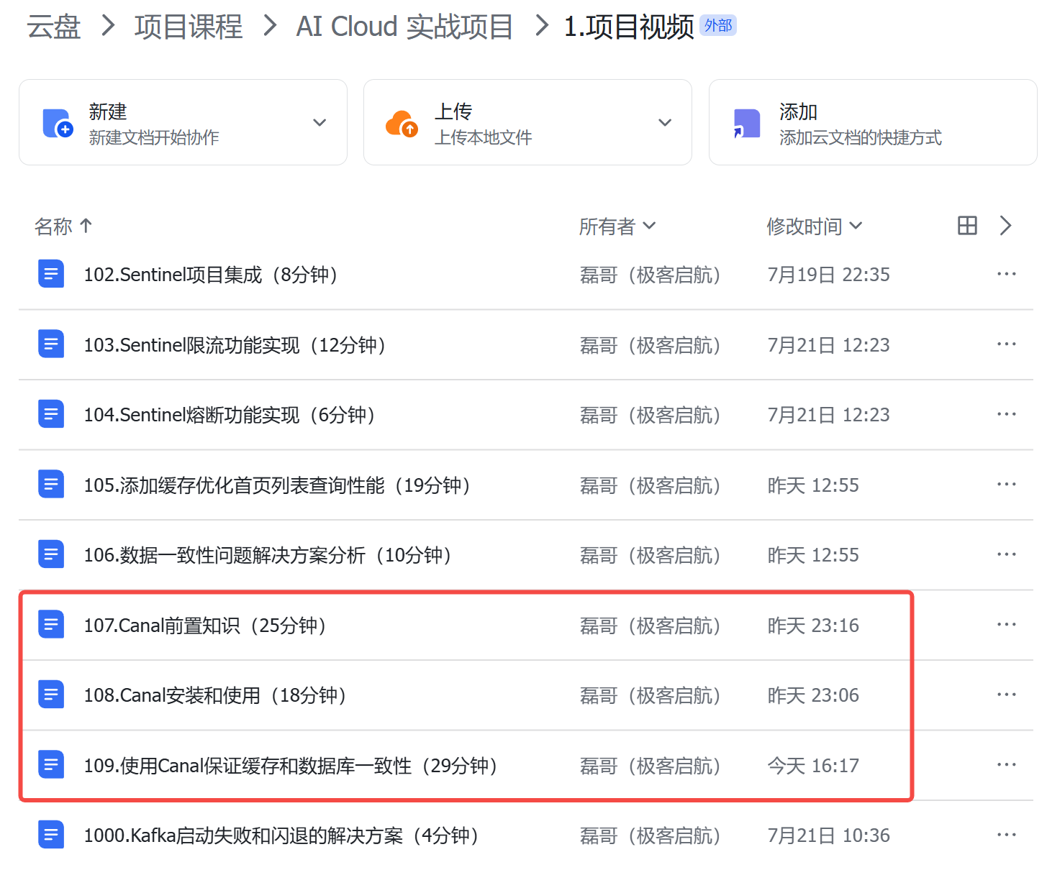Click the 添加 shortcut icon
The height and width of the screenshot is (870, 1047).
tap(746, 123)
